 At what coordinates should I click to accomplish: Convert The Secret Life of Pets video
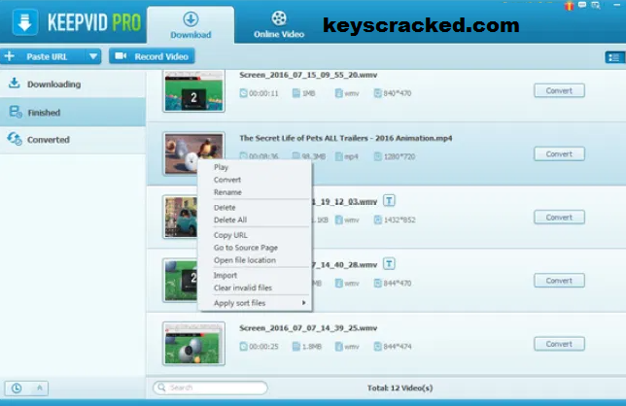(x=559, y=153)
